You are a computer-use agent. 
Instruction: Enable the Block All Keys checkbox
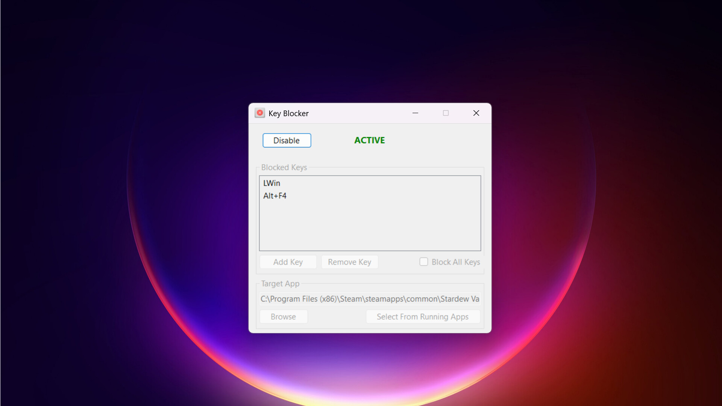click(x=423, y=261)
